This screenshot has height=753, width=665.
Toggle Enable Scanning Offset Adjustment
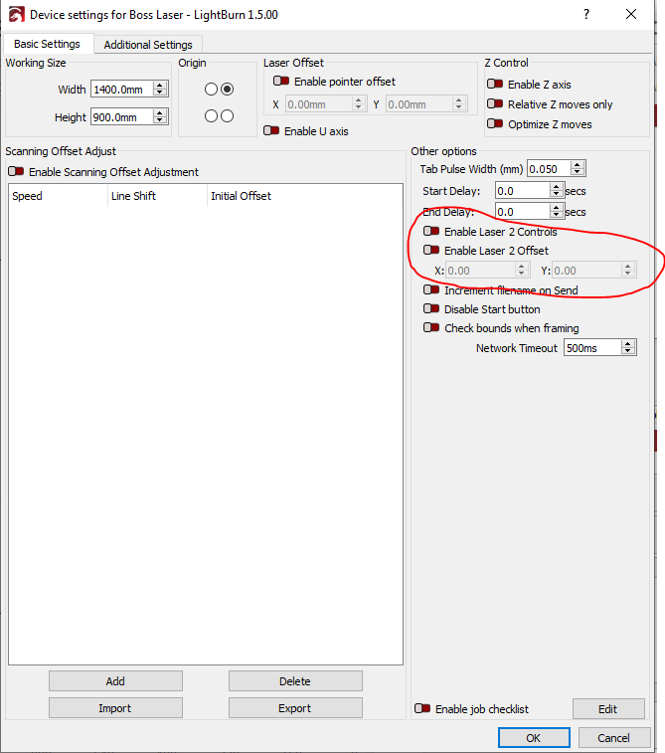coord(16,172)
